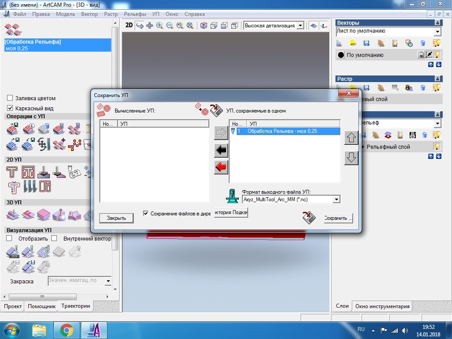Image resolution: width=452 pixels, height=339 pixels.
Task: Click the delete toolpath bucket icon
Action: point(44,129)
